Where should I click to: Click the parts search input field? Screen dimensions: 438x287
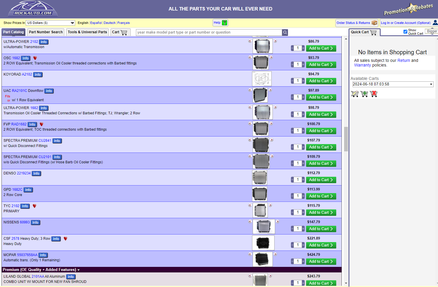click(209, 32)
